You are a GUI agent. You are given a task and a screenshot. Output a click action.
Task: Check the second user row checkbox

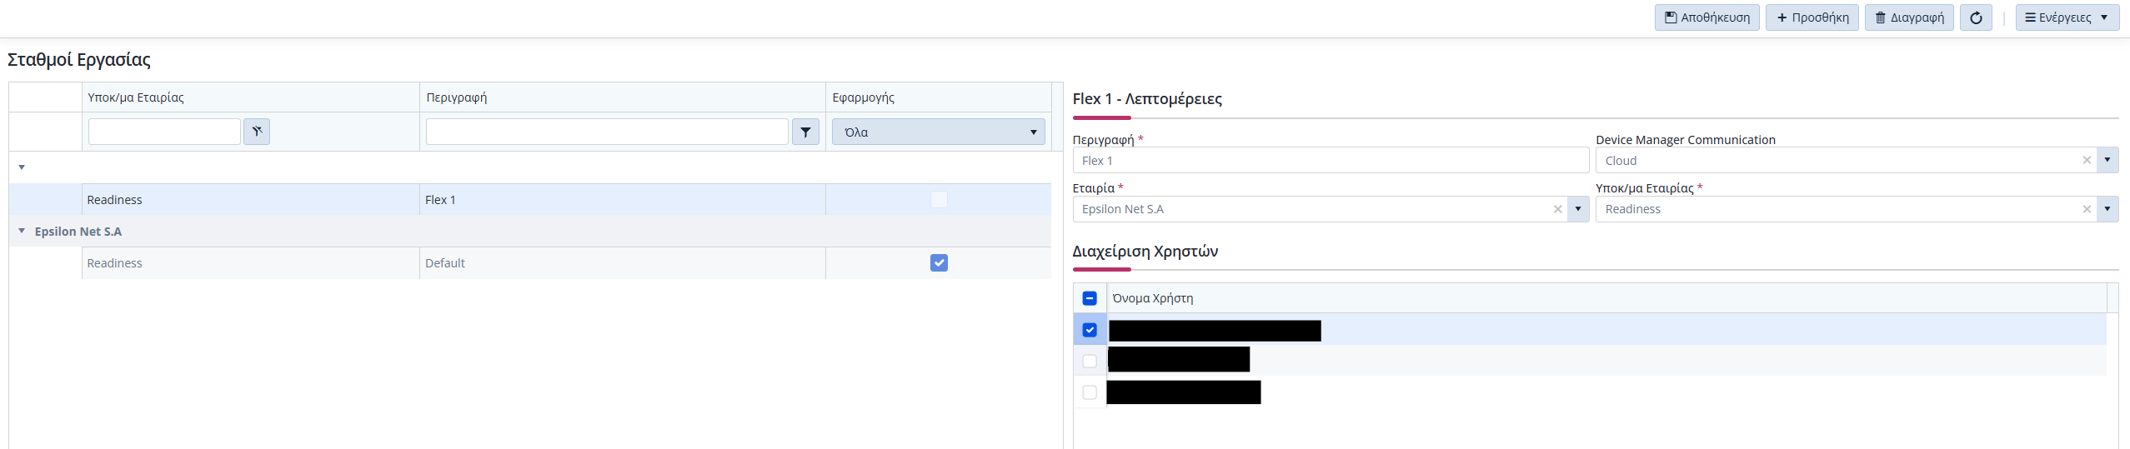(x=1090, y=361)
